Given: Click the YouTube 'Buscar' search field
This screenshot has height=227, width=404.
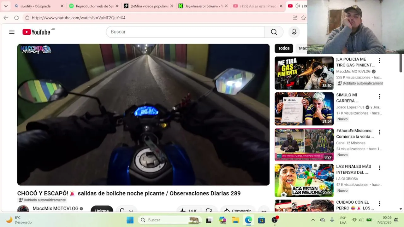Looking at the screenshot, I should [x=185, y=32].
